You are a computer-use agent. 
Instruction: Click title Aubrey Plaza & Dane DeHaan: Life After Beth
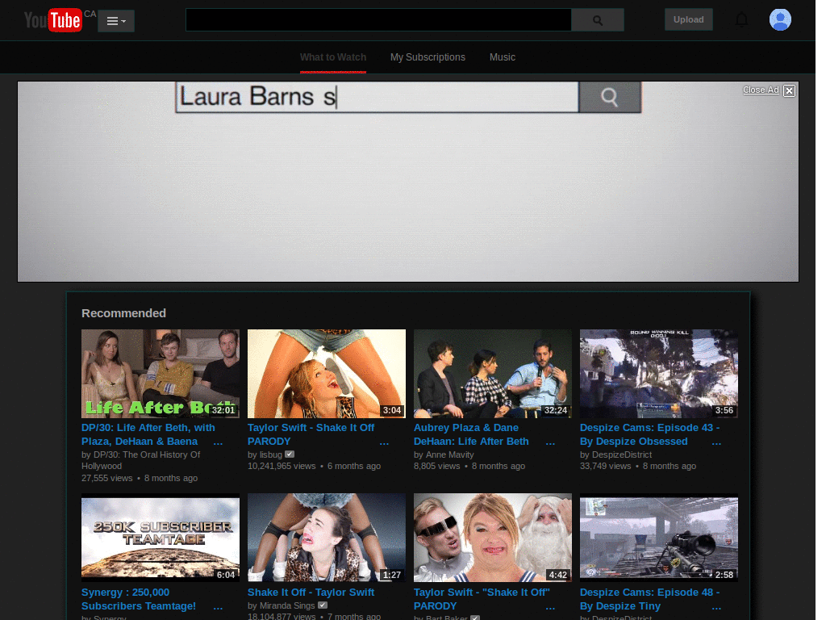471,434
